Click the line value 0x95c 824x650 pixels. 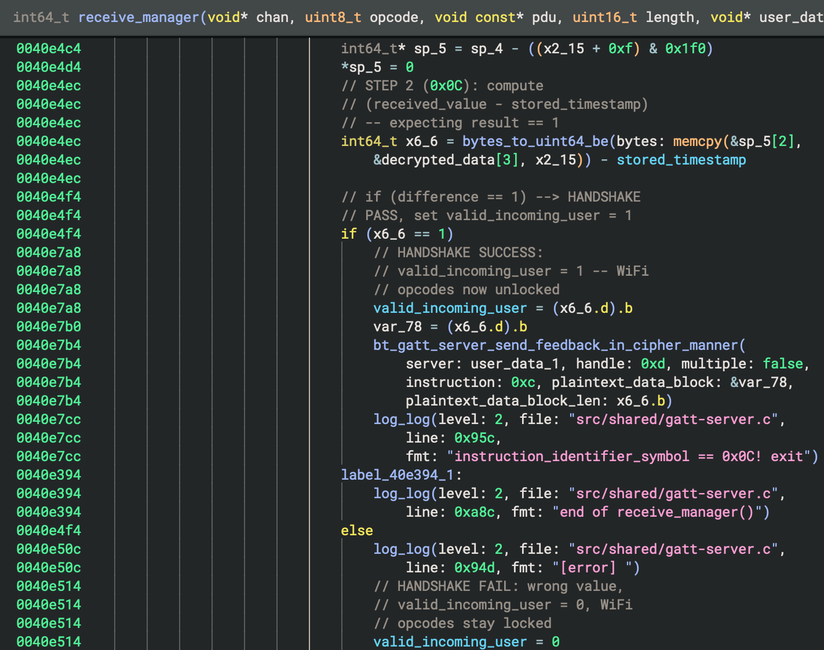click(475, 438)
